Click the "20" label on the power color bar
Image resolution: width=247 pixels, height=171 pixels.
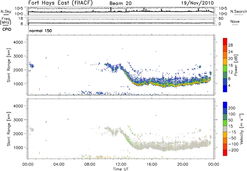click(x=230, y=59)
